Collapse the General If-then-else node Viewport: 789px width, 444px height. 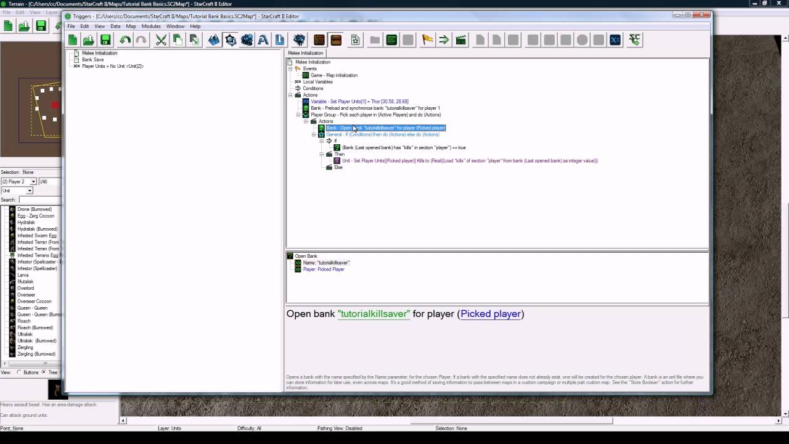point(314,134)
